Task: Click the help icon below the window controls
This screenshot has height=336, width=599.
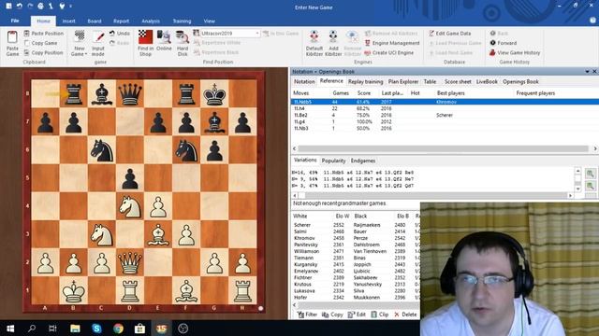Action: pyautogui.click(x=592, y=21)
